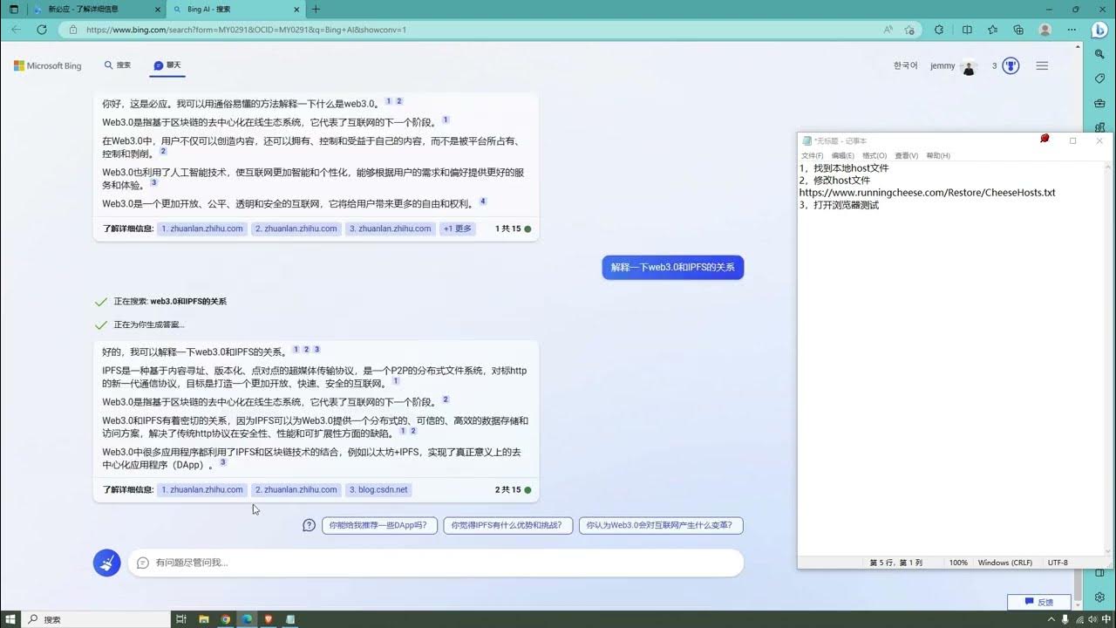Open the browser extensions icon
The image size is (1116, 628).
939,29
